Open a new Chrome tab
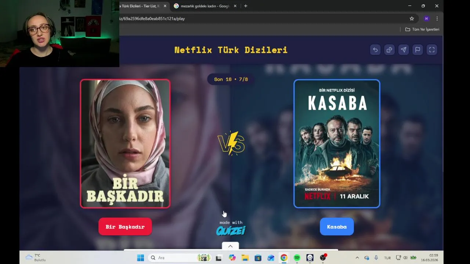470x264 pixels. pos(246,6)
